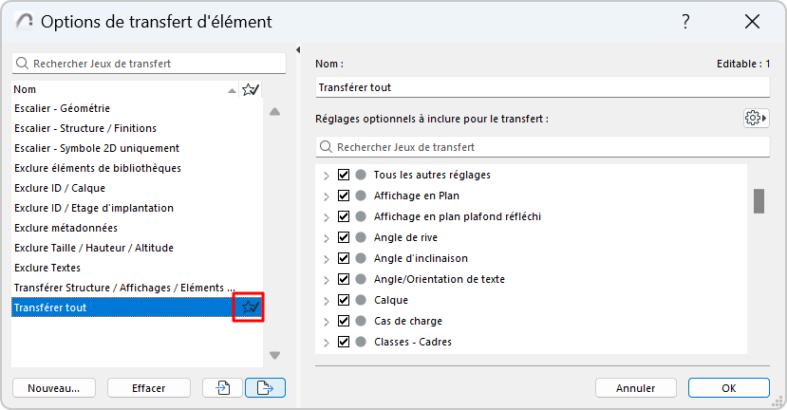Expand Tous les autres réglages row
The height and width of the screenshot is (410, 787).
[x=326, y=175]
